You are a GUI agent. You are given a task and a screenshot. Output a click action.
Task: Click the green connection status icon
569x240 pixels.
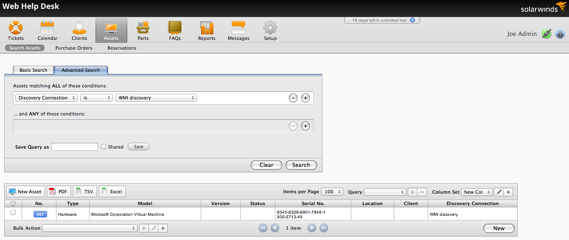[547, 34]
